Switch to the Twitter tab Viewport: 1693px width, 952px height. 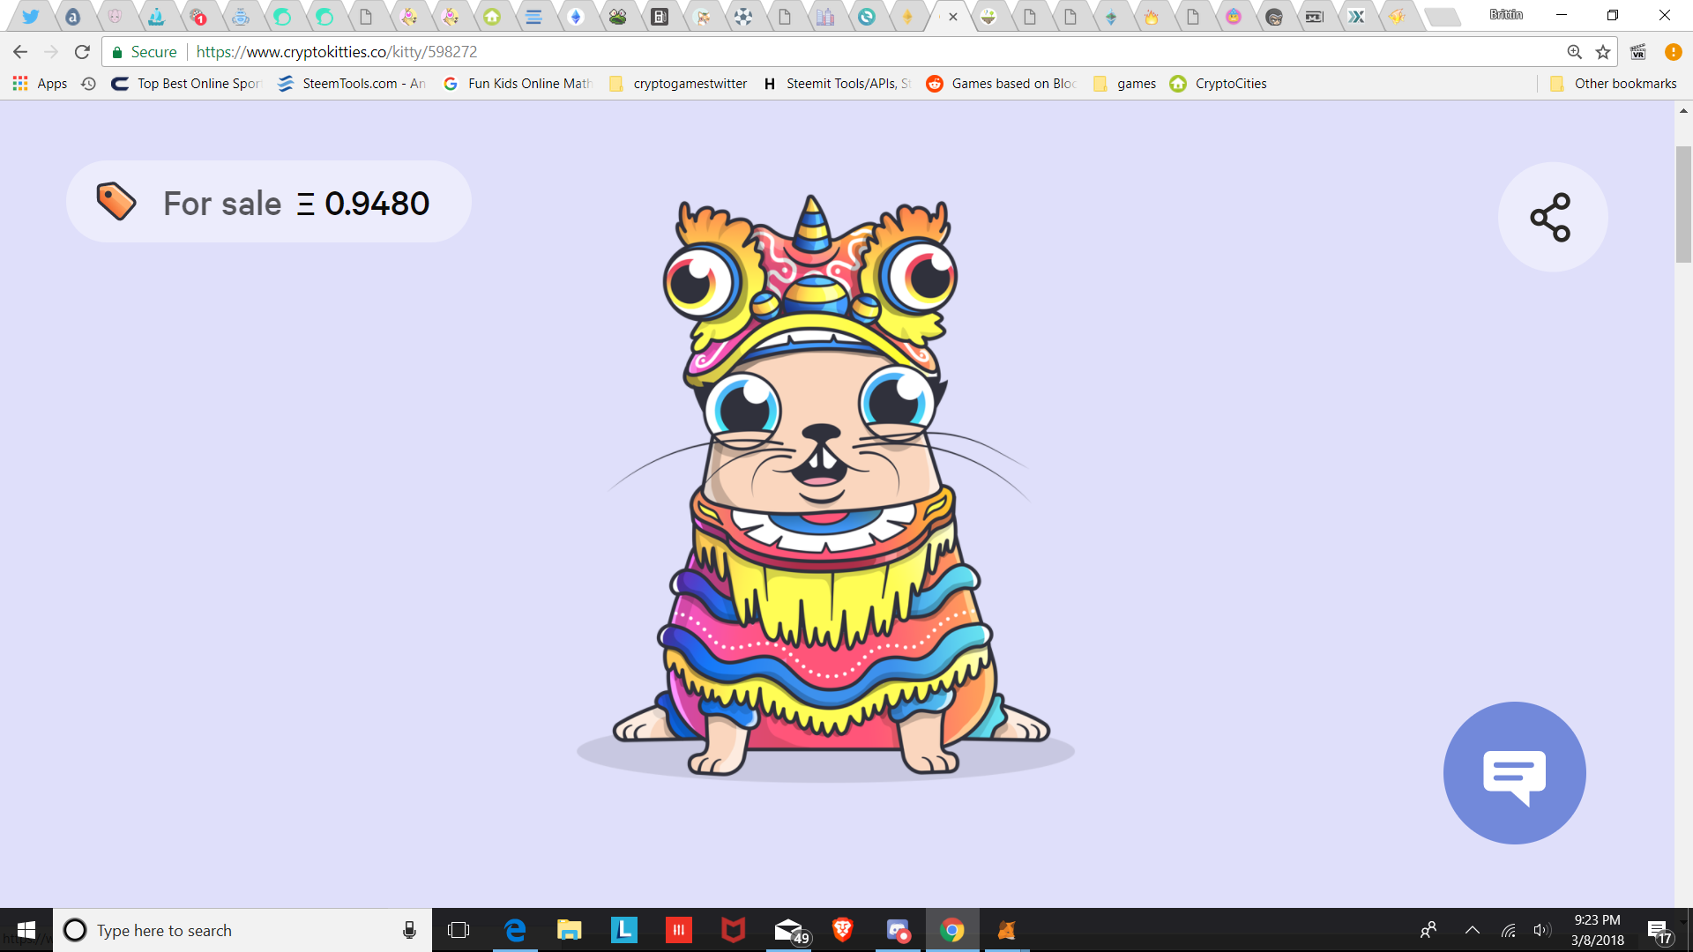click(31, 16)
